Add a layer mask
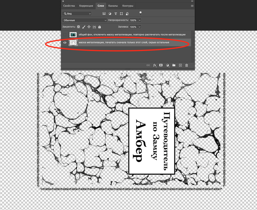 tap(161, 65)
